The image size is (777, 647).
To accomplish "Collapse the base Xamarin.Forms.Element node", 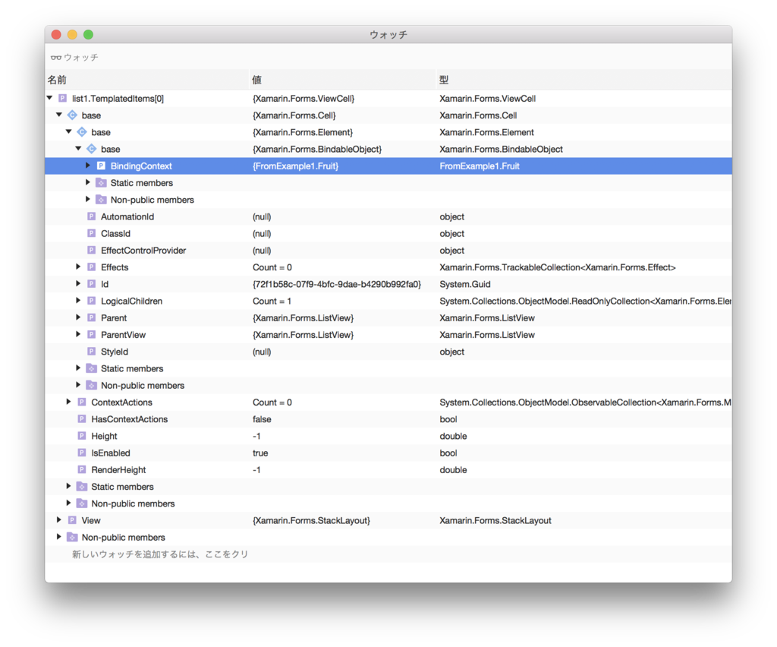I will pos(69,132).
